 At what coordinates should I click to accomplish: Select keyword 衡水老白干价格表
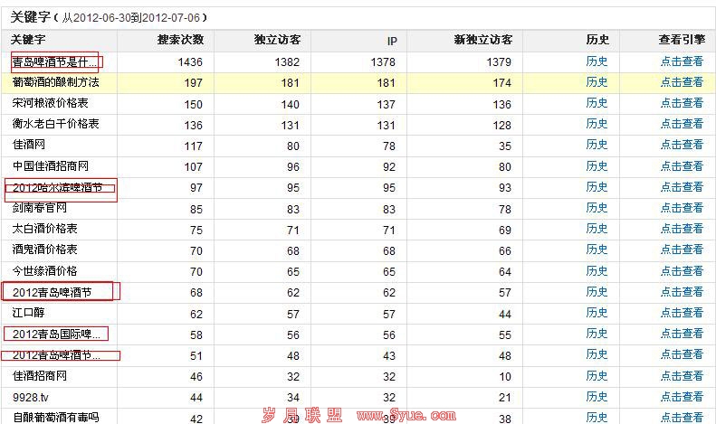(x=56, y=124)
